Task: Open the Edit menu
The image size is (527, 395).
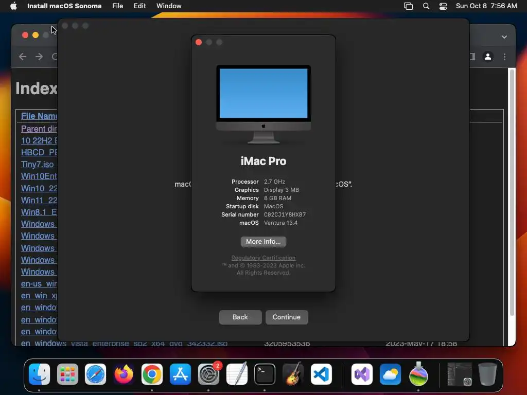Action: point(140,6)
